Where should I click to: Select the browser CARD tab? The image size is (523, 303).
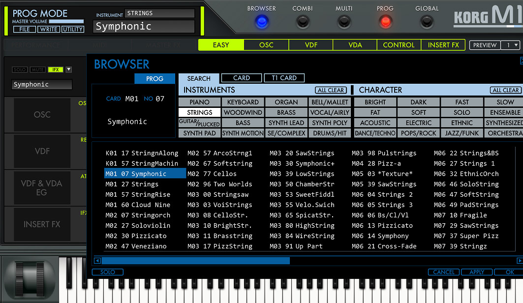point(242,78)
